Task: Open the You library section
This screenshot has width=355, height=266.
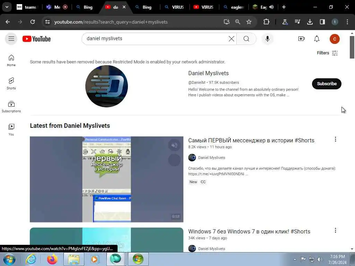Action: coord(11,130)
